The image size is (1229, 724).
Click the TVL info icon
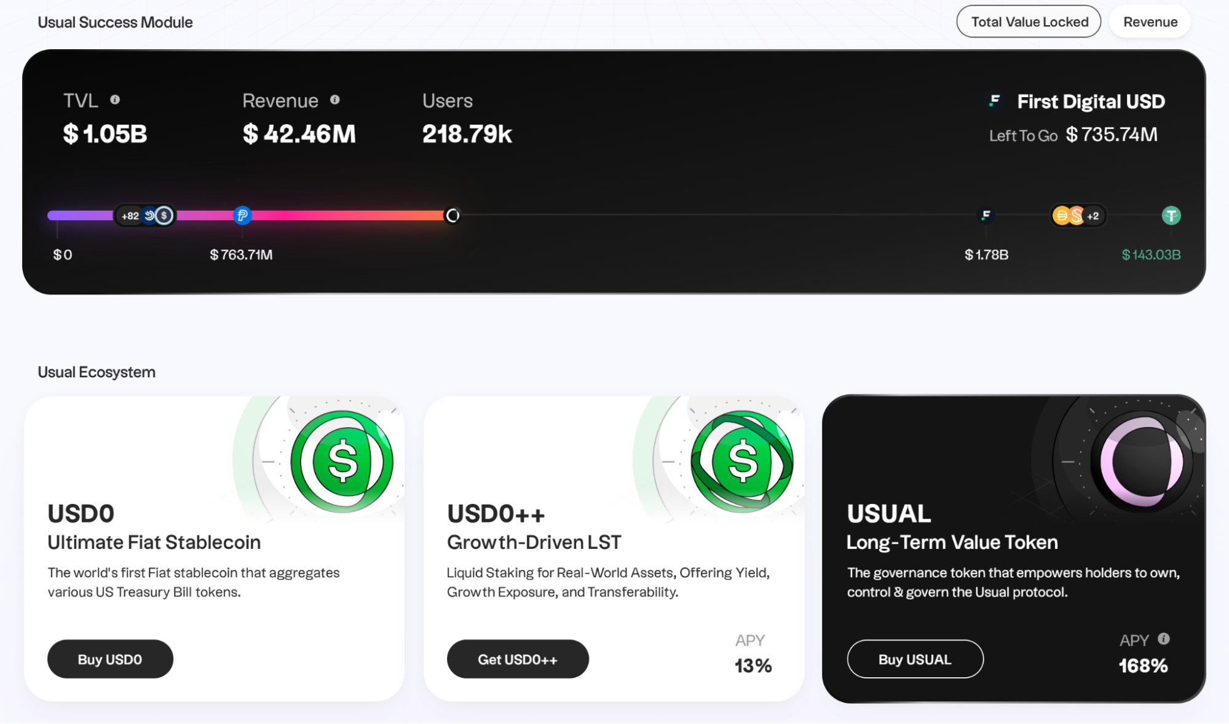[x=115, y=100]
